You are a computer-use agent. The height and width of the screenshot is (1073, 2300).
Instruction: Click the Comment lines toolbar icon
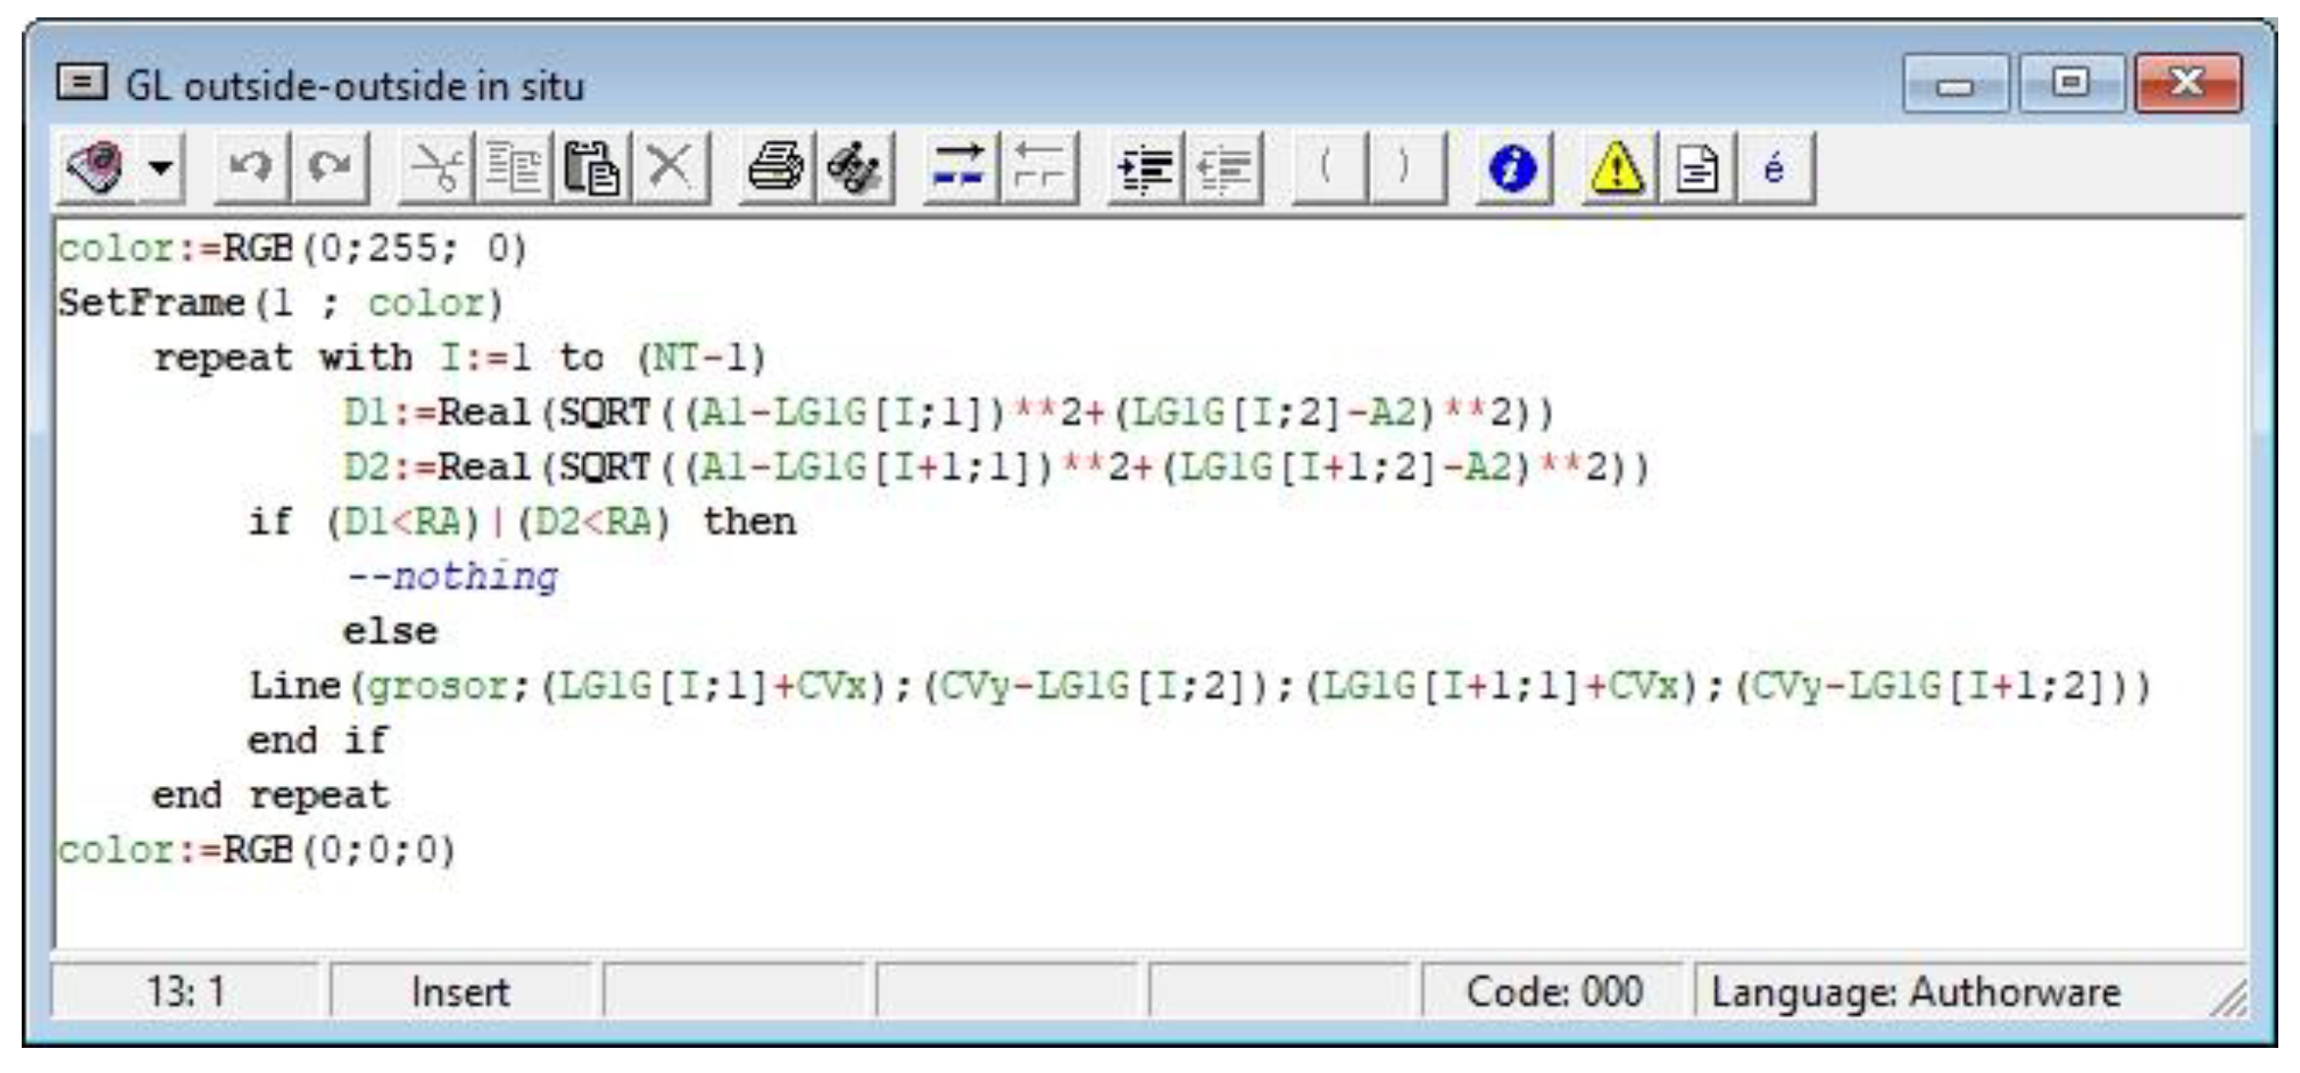click(x=960, y=167)
